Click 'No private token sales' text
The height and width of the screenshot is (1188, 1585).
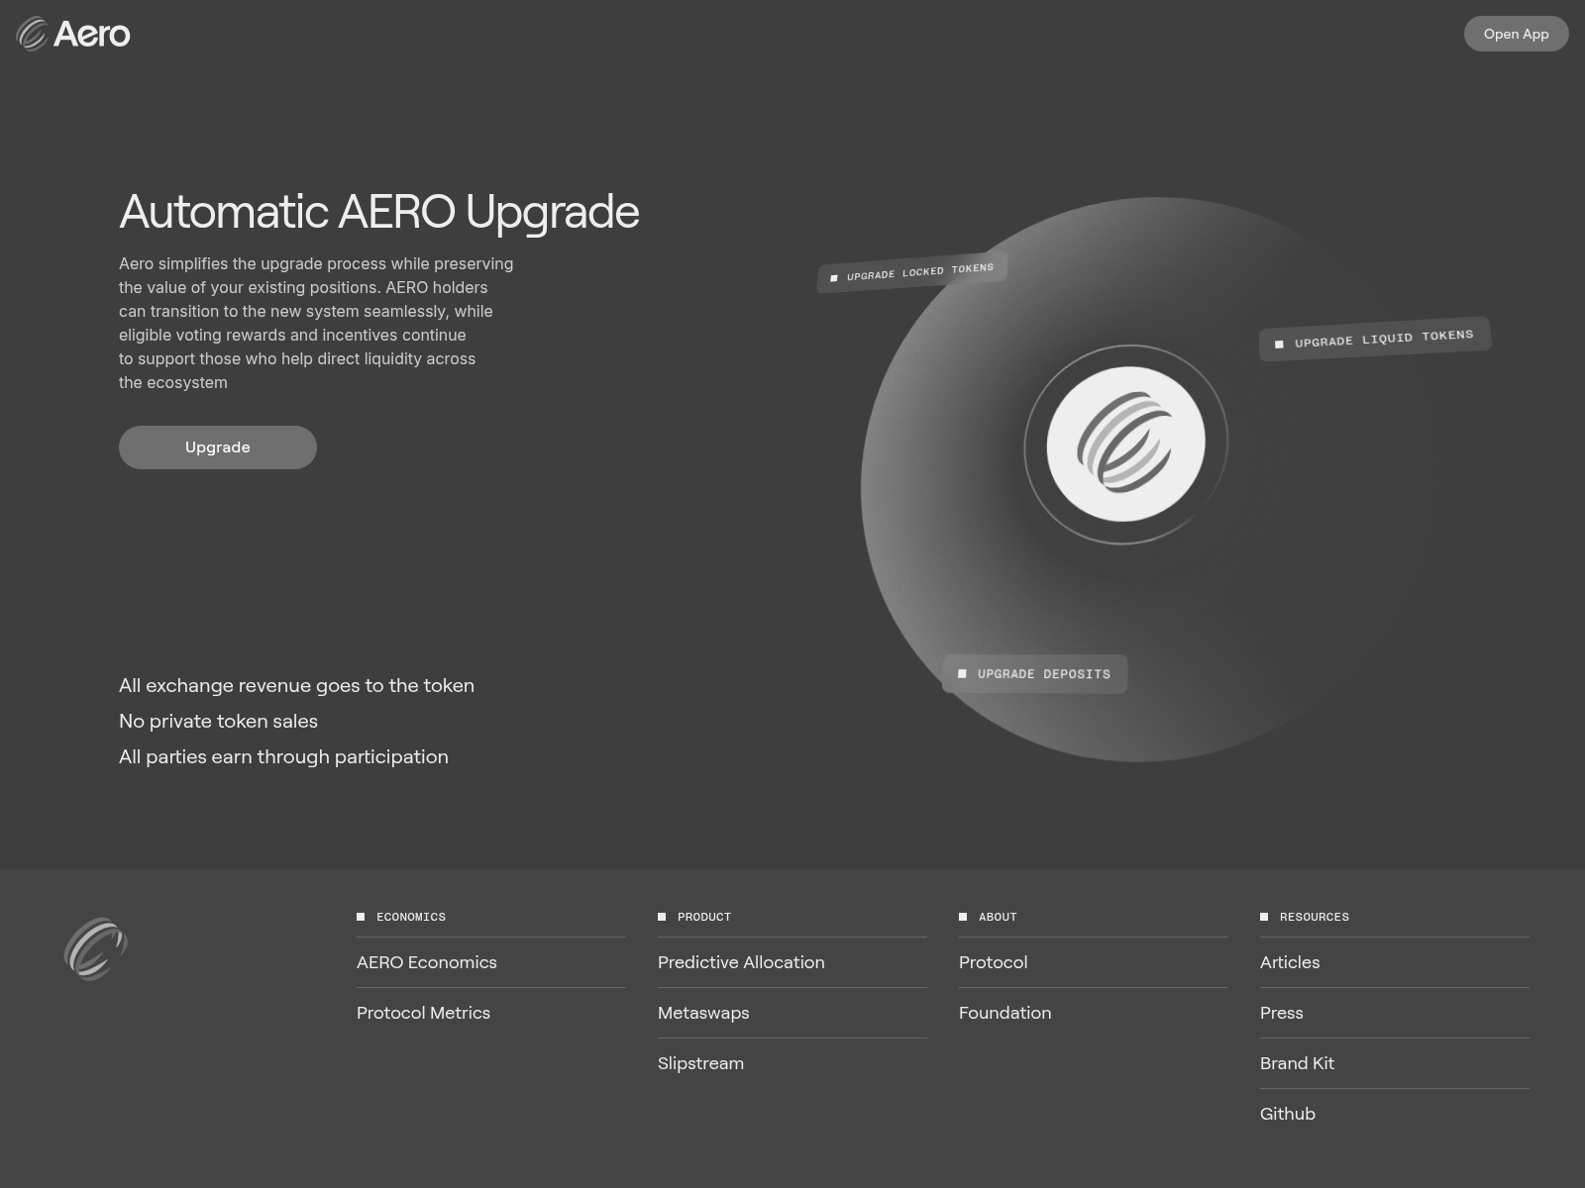pos(218,721)
